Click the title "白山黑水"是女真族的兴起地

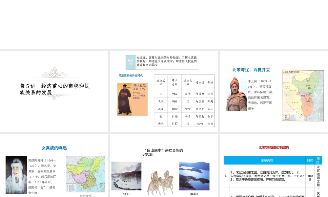point(163,152)
